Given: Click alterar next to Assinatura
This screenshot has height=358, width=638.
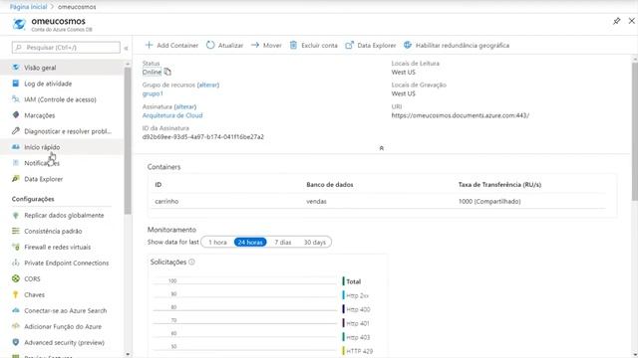Looking at the screenshot, I should point(185,106).
